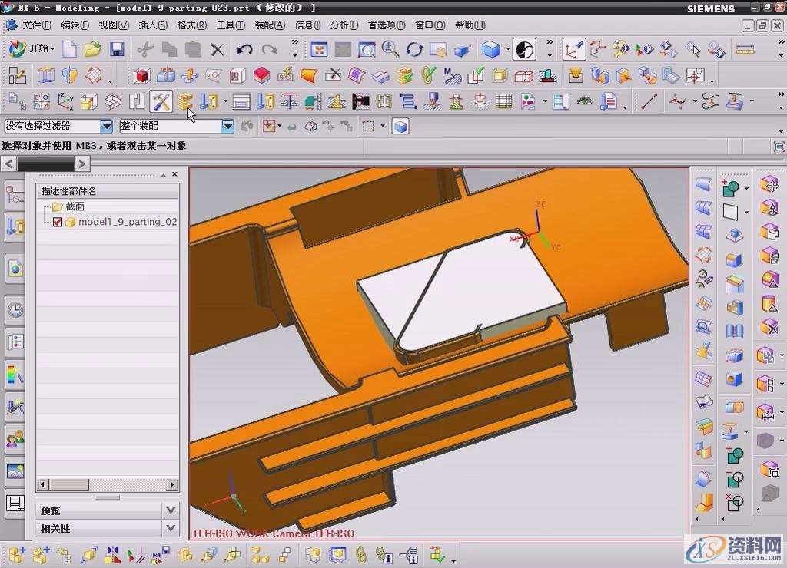This screenshot has height=568, width=787.
Task: Open the History clock sidebar icon
Action: (15, 310)
